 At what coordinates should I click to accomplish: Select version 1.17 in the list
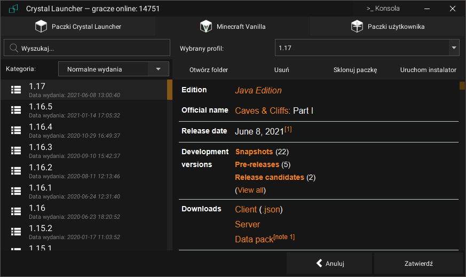pos(83,90)
